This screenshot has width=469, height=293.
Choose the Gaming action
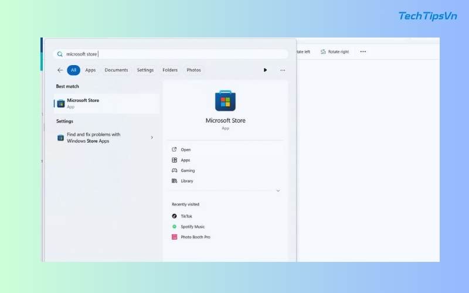click(x=188, y=171)
